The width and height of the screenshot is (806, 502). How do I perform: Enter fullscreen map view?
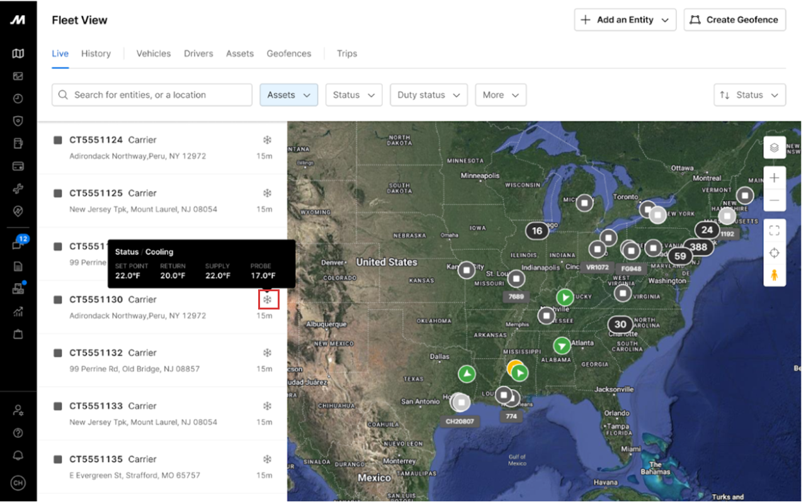(775, 230)
